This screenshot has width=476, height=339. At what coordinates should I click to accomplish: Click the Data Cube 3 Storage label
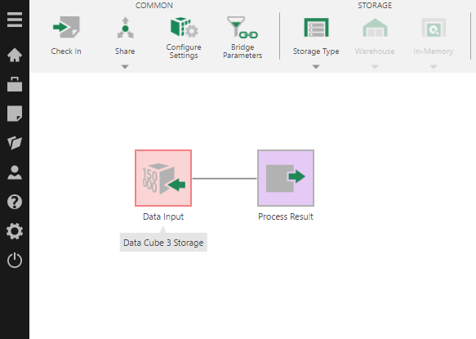[x=163, y=243]
